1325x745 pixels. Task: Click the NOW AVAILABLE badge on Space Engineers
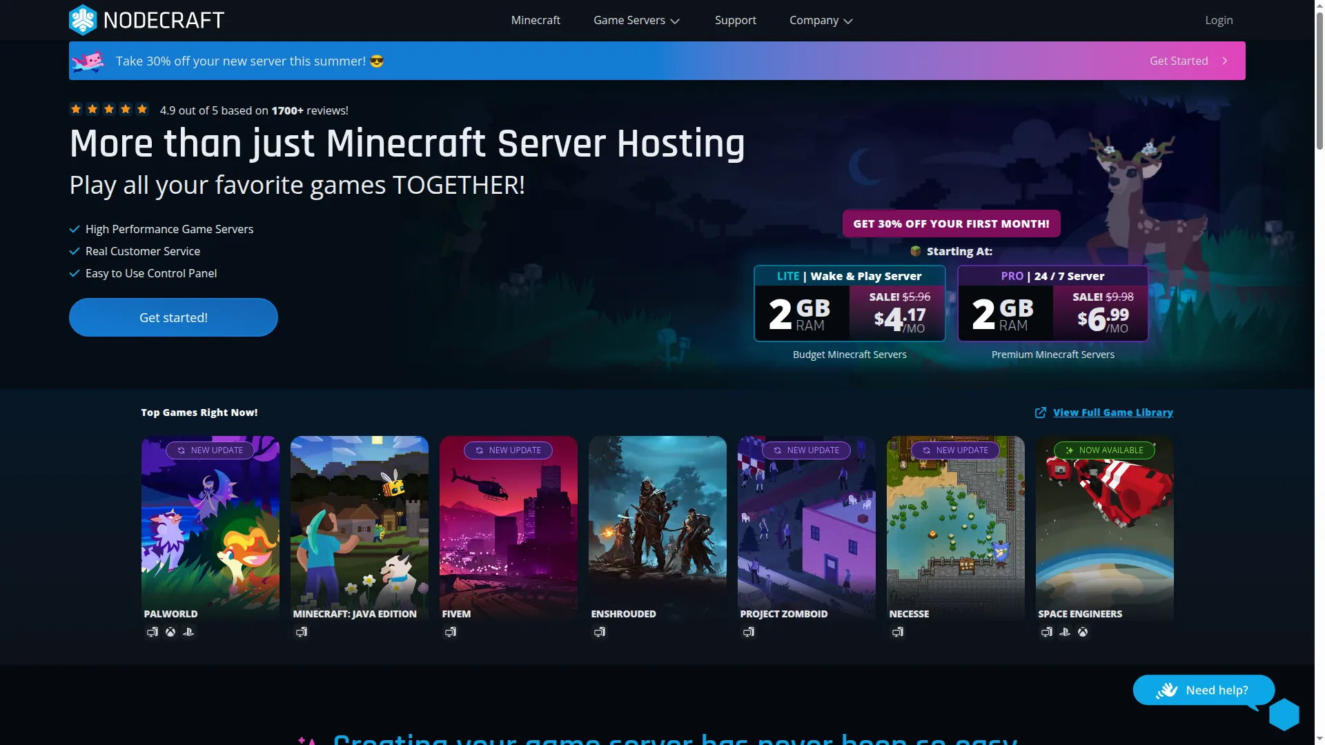1104,450
